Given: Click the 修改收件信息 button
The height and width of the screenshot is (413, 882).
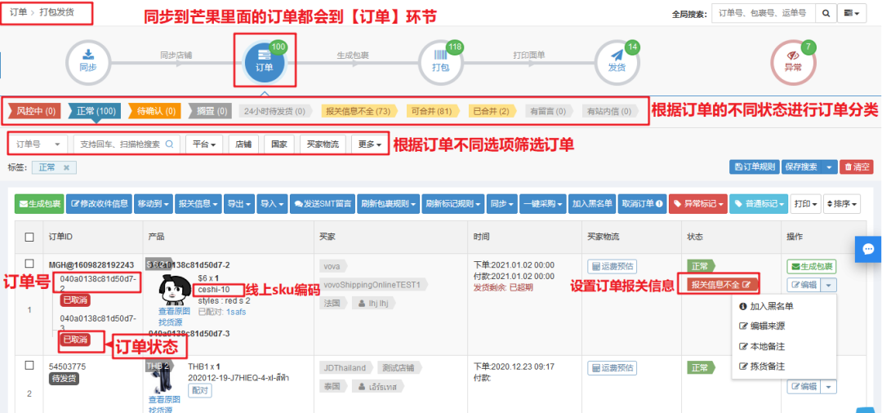Looking at the screenshot, I should 99,204.
